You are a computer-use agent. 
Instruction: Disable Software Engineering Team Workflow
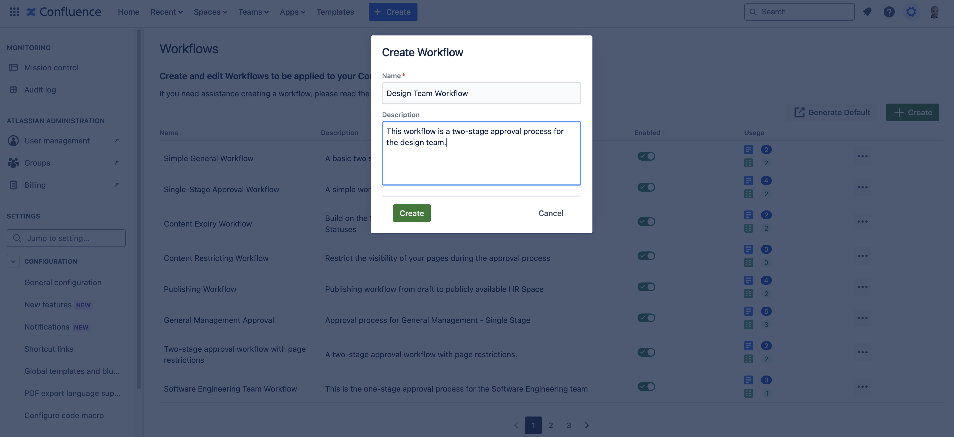click(x=646, y=387)
